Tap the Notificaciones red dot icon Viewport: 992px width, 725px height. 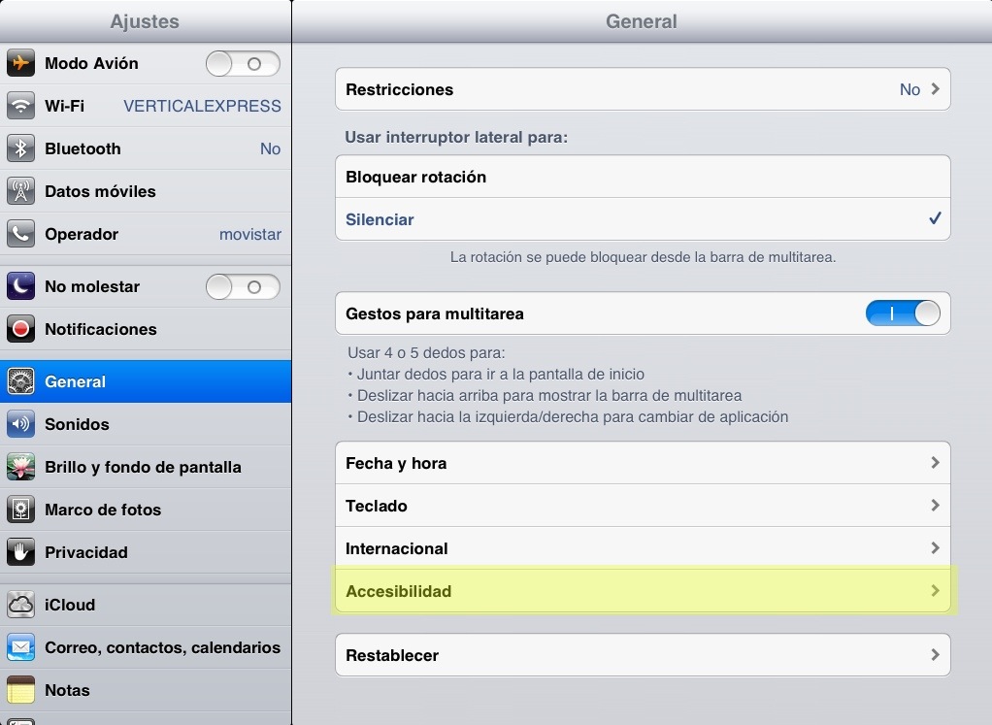21,329
